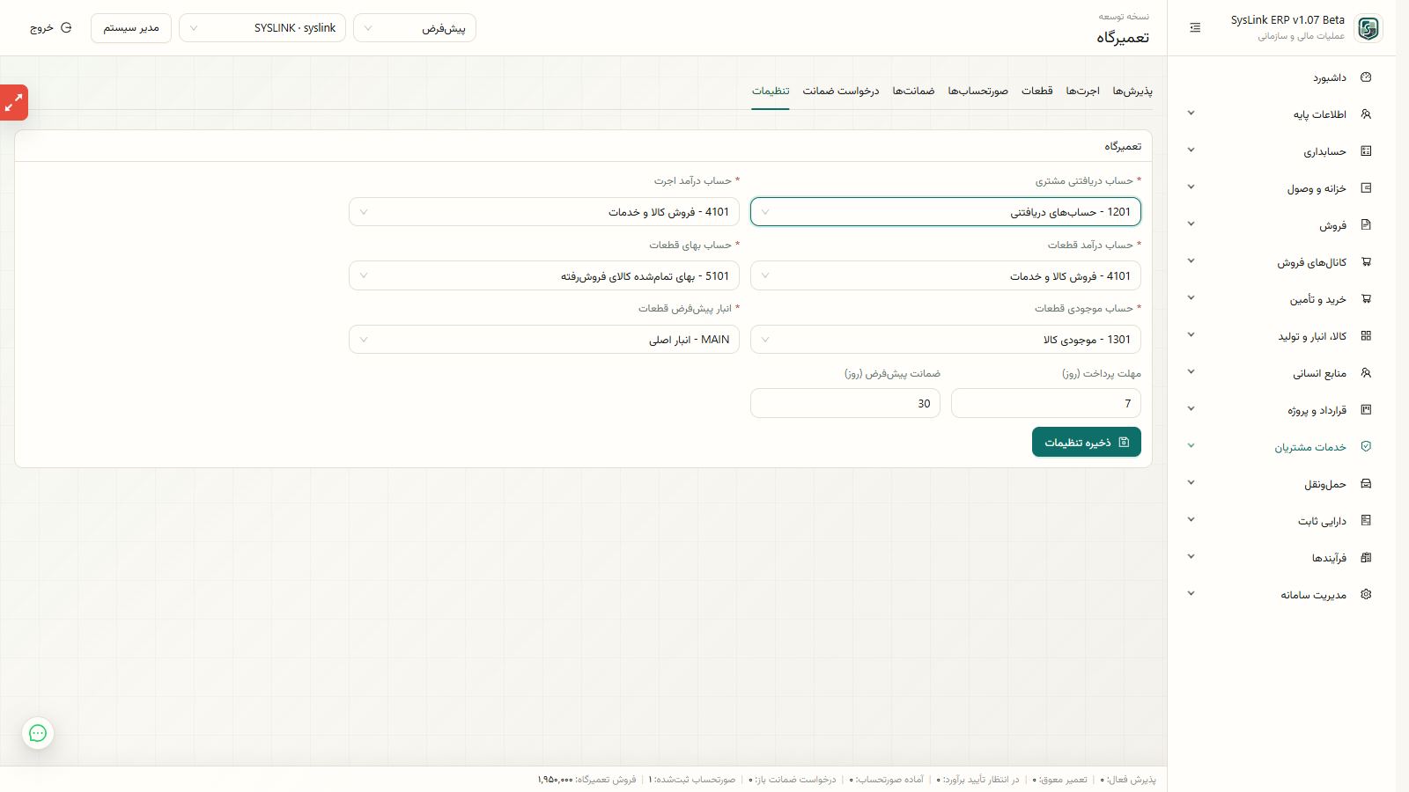Switch to the درخواست ضمانت tab
The width and height of the screenshot is (1409, 792).
841,91
